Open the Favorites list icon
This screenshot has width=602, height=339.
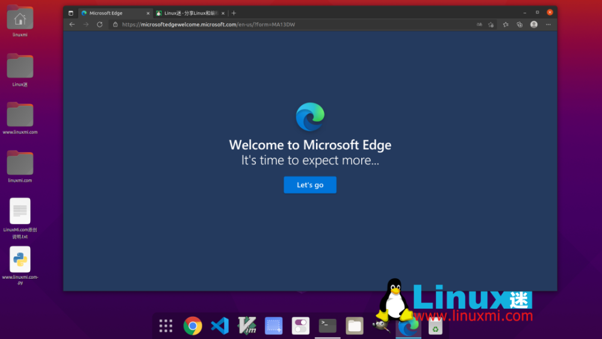[506, 24]
